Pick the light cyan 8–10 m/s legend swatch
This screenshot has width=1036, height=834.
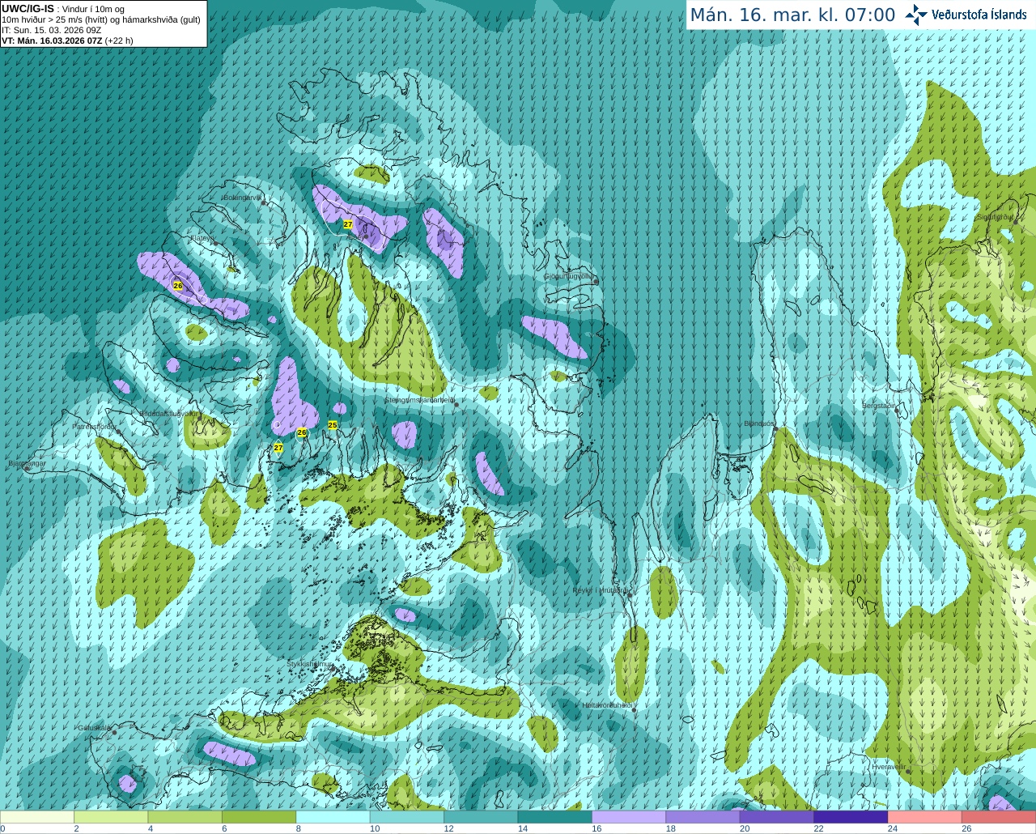(x=333, y=817)
